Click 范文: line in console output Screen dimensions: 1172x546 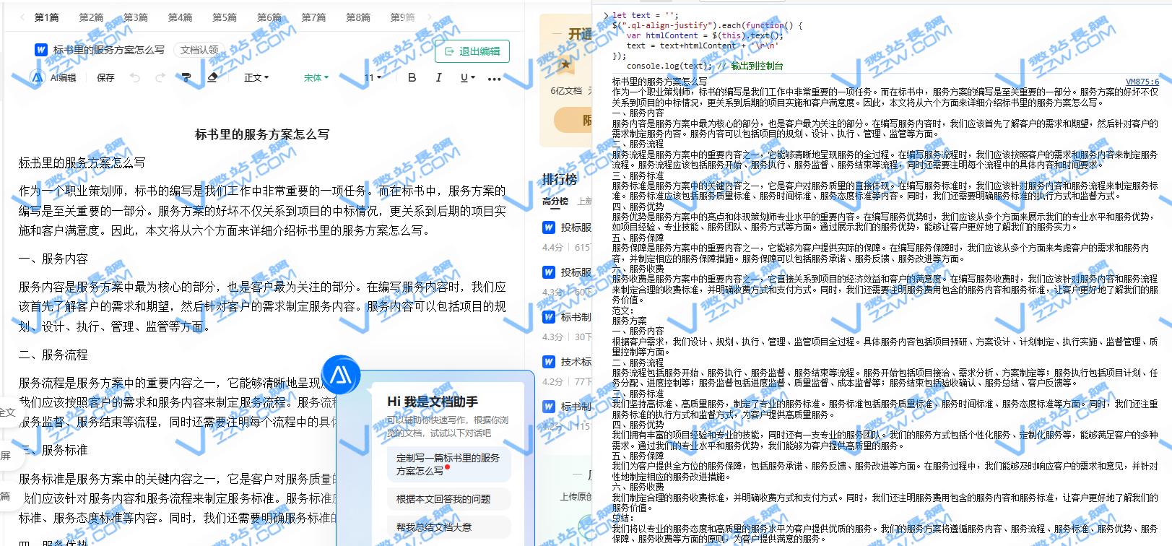click(622, 311)
